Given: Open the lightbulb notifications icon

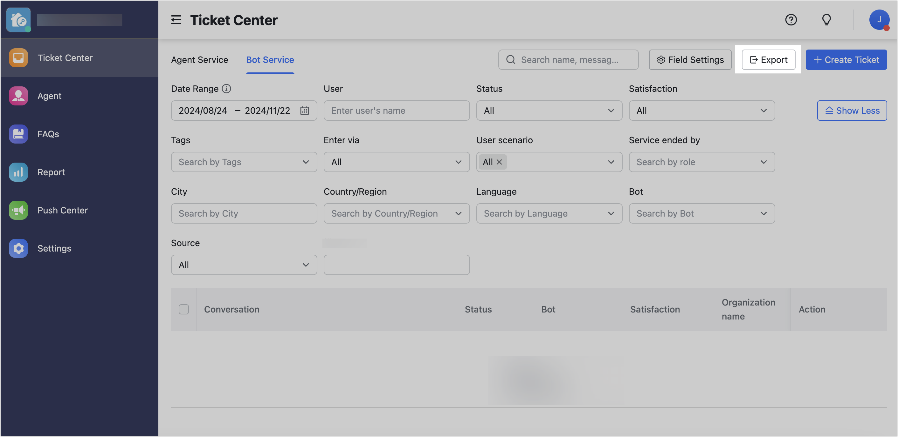Looking at the screenshot, I should coord(826,20).
